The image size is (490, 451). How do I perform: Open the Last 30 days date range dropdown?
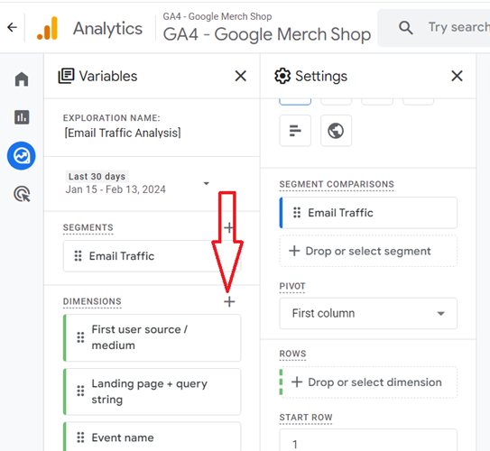[137, 183]
